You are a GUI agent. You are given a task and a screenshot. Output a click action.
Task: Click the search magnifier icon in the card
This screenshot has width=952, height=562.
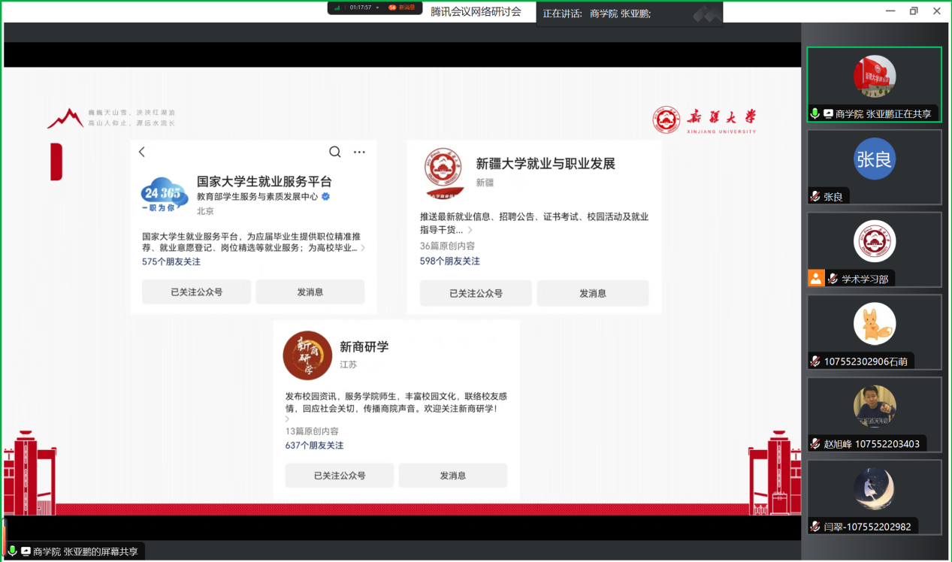pos(335,152)
